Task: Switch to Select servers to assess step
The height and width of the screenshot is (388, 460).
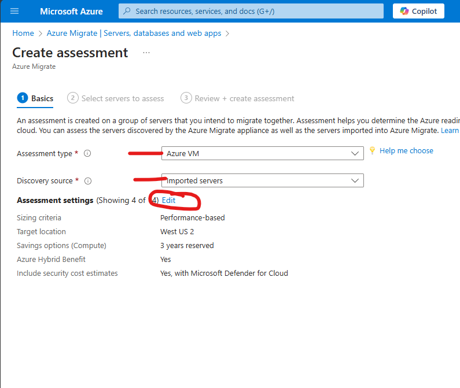Action: click(122, 98)
